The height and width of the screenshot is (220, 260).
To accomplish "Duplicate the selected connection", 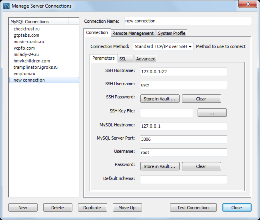I will [92, 208].
